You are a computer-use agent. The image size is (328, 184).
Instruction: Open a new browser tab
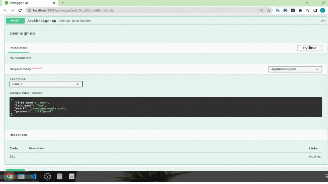click(63, 3)
